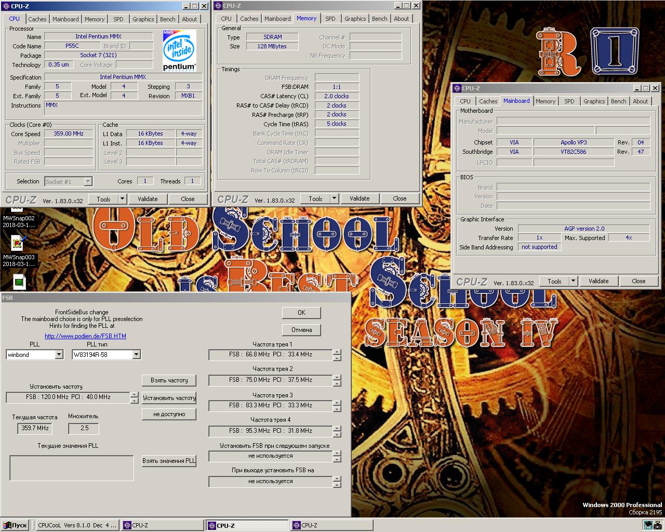
Task: Open About tab in Mainboard CPU-Z window
Action: click(640, 101)
